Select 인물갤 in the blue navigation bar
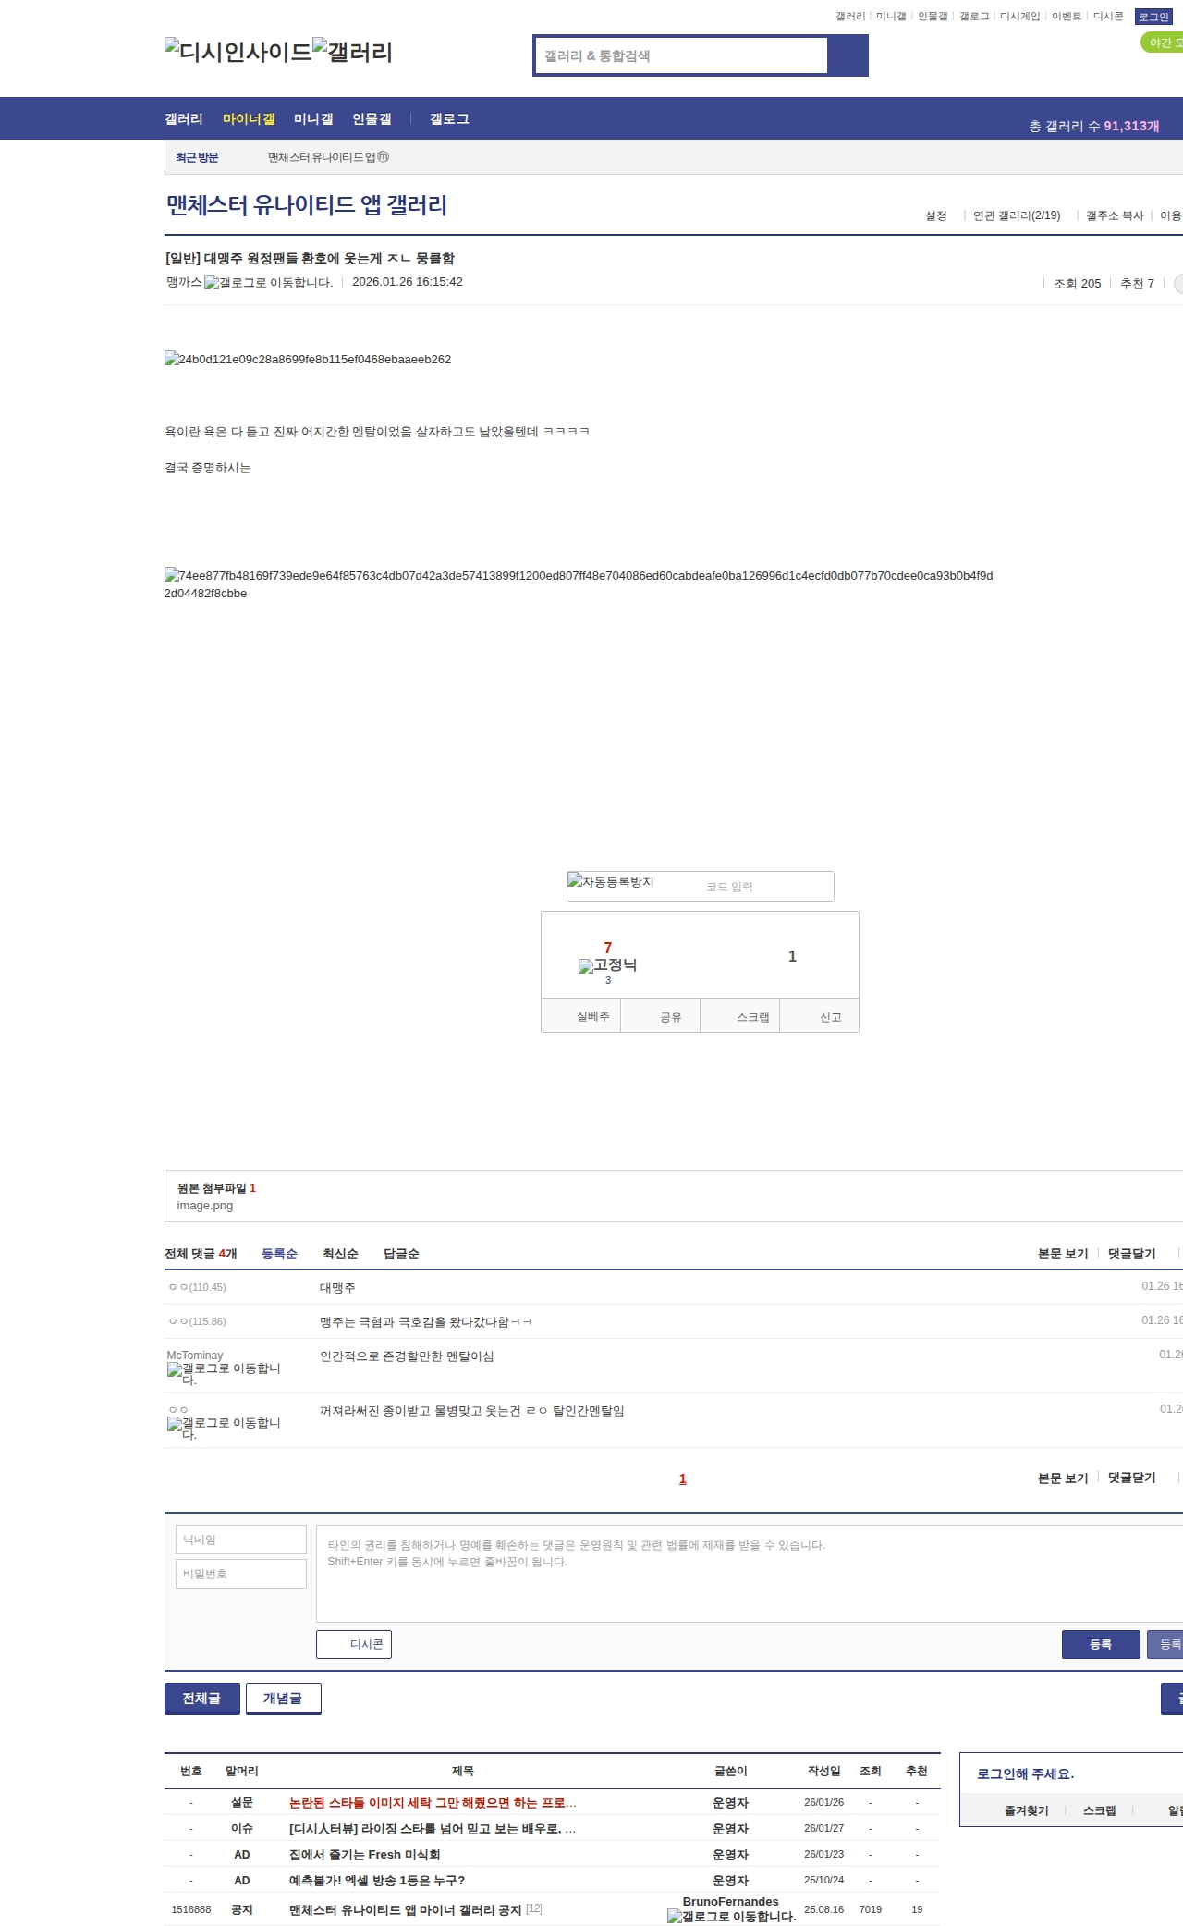The height and width of the screenshot is (1926, 1183). point(372,119)
